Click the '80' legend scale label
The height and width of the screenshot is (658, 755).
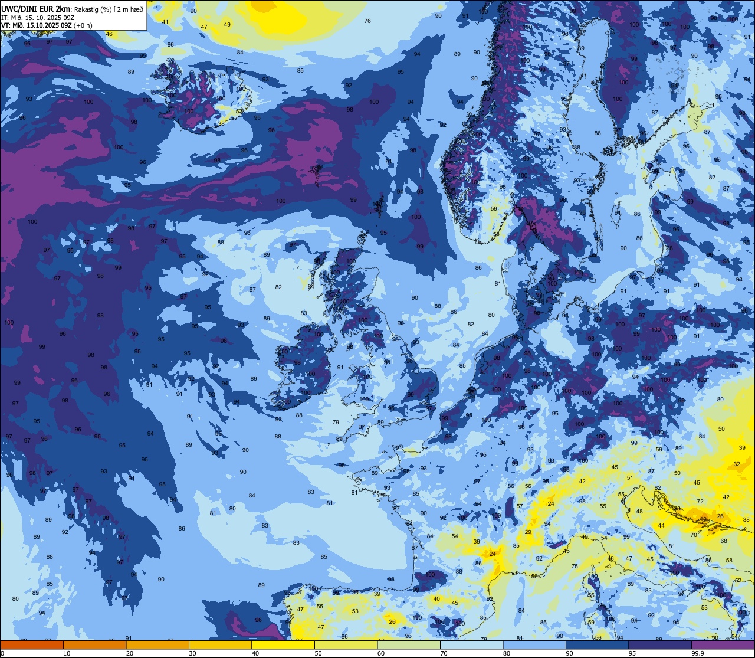click(x=507, y=653)
